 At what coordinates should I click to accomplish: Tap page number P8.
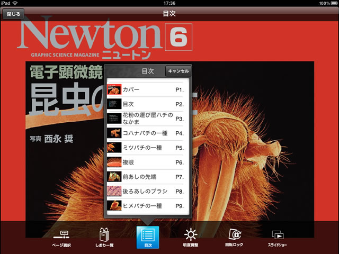[180, 192]
